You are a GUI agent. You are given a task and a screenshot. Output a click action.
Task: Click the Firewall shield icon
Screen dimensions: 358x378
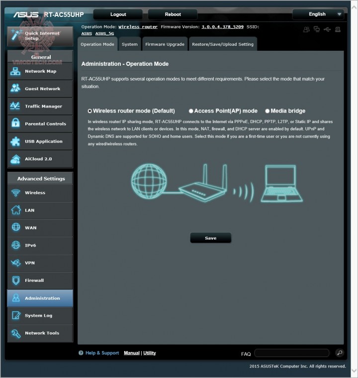16,280
